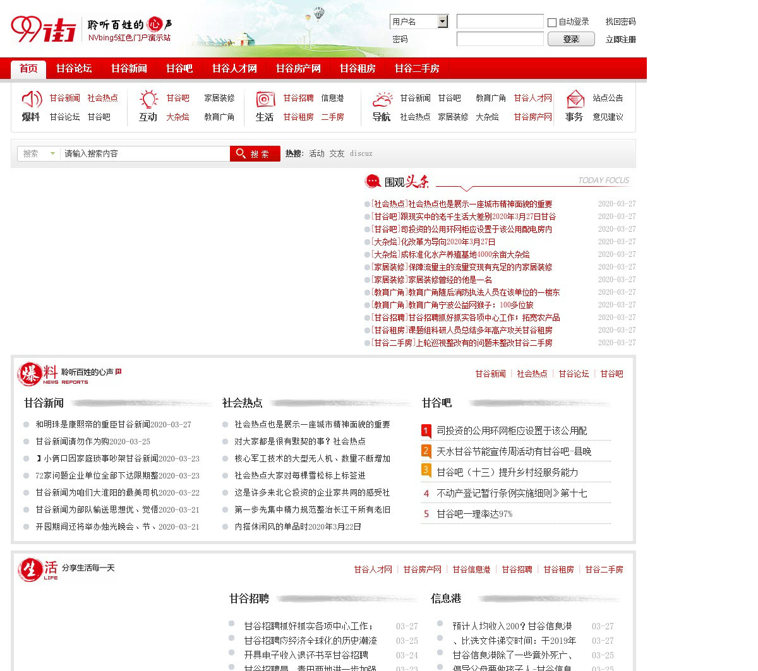758x671 pixels.
Task: Open 甘谷租房 in the red nav bar
Action: tap(358, 68)
